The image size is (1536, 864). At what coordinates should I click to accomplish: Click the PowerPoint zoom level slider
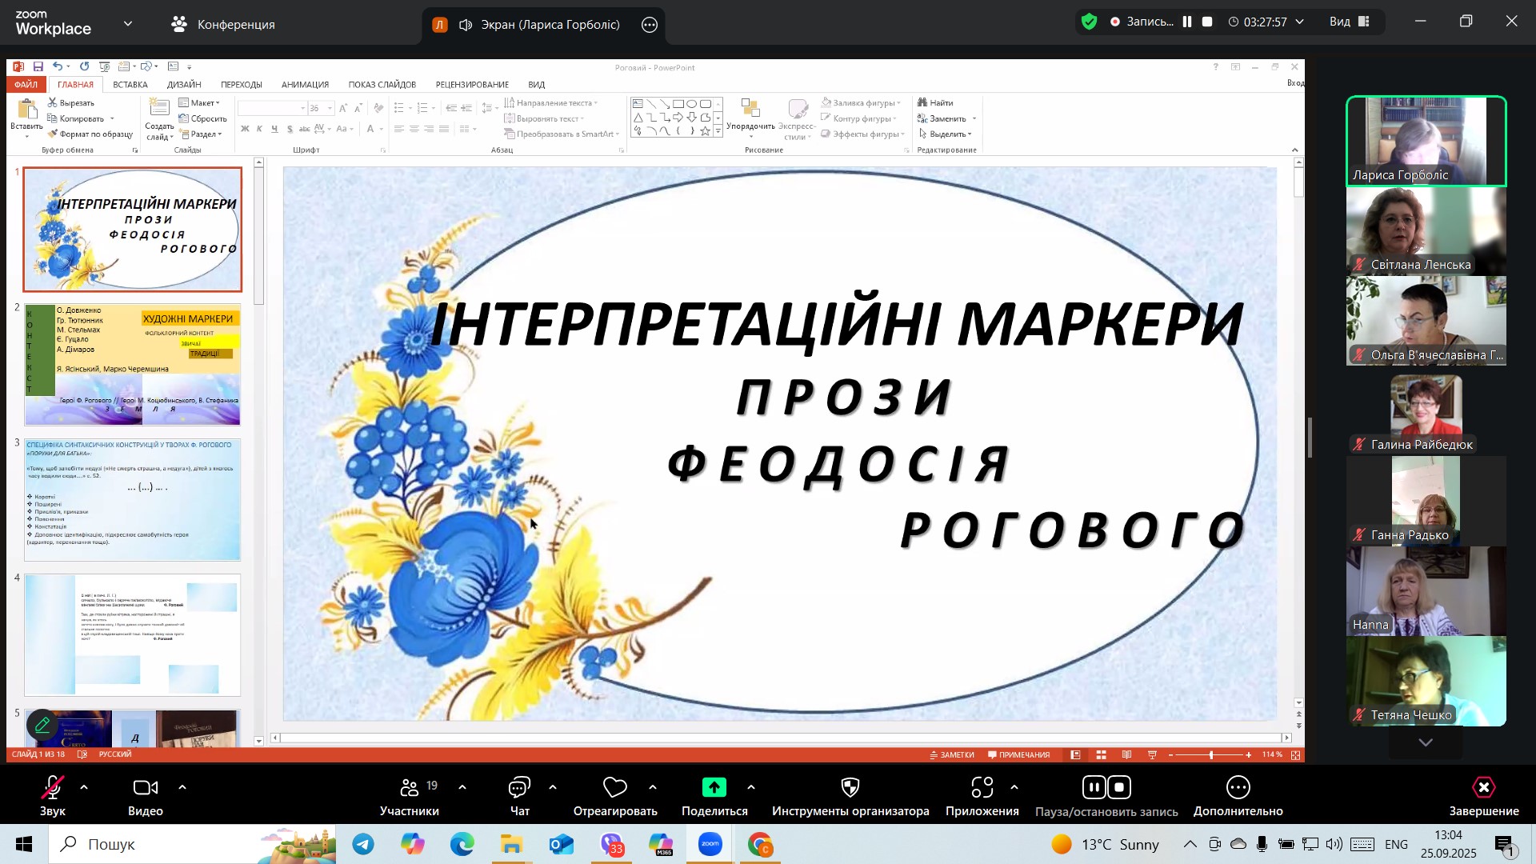point(1210,755)
